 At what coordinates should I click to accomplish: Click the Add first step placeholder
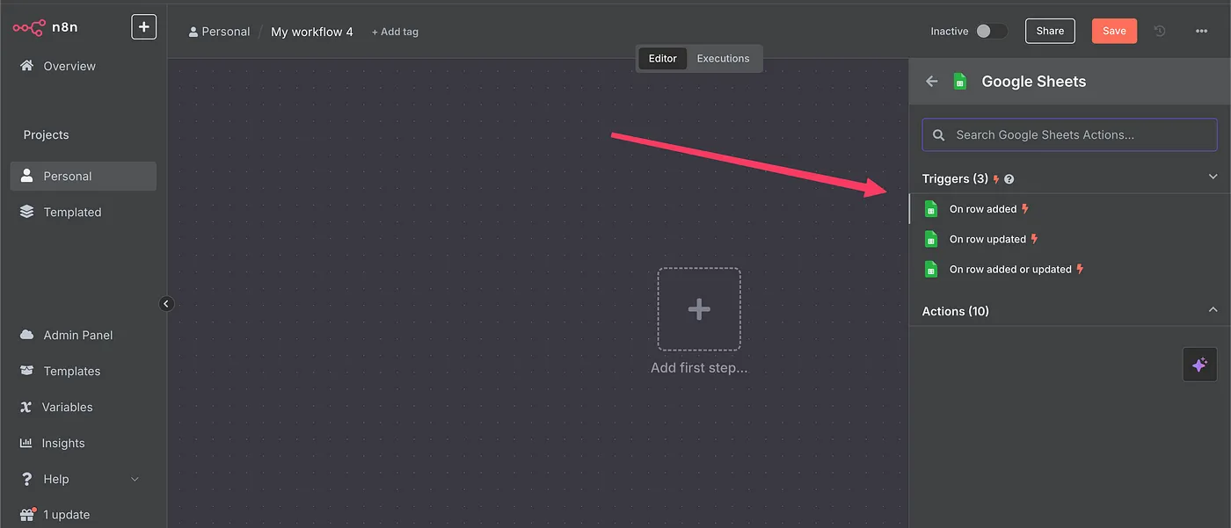pos(699,309)
